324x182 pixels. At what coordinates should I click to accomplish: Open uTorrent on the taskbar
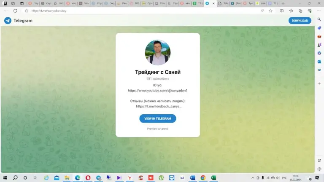pos(161,178)
